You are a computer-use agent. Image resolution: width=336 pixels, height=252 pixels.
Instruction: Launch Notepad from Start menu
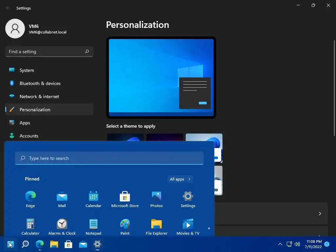tap(94, 227)
